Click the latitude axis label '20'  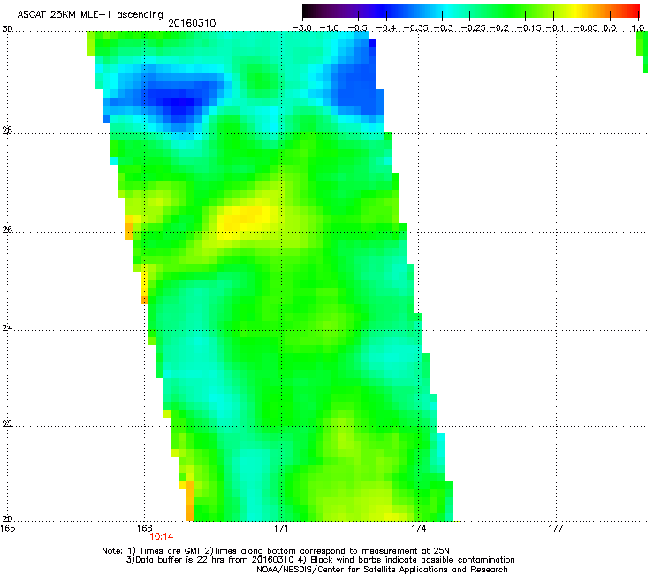coord(7,519)
